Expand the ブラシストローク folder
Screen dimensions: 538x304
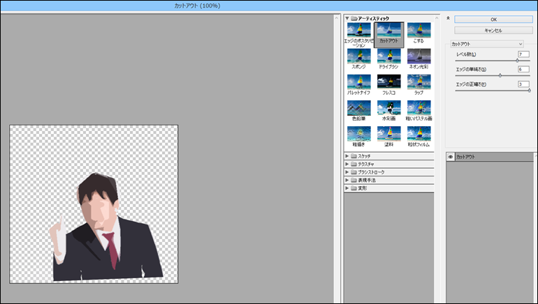pyautogui.click(x=347, y=172)
